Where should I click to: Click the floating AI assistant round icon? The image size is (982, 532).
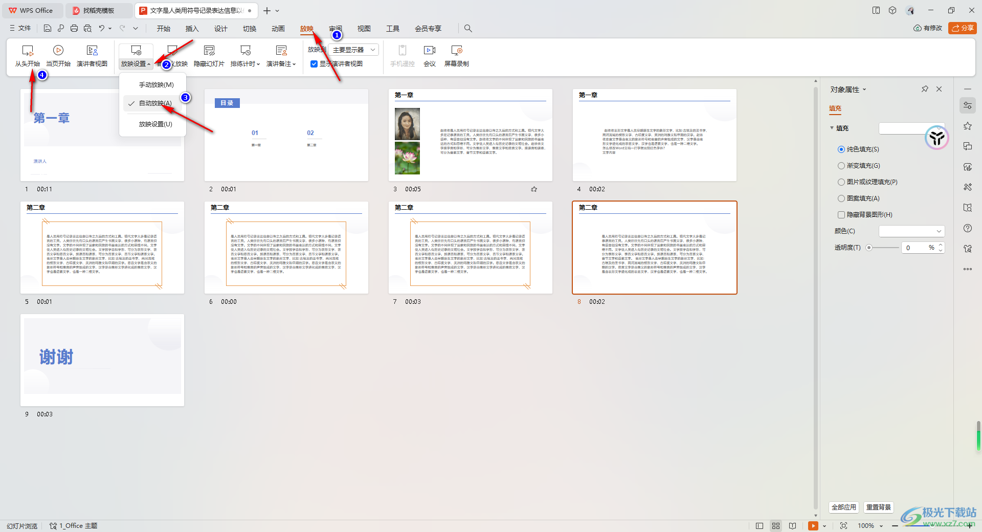(x=936, y=138)
